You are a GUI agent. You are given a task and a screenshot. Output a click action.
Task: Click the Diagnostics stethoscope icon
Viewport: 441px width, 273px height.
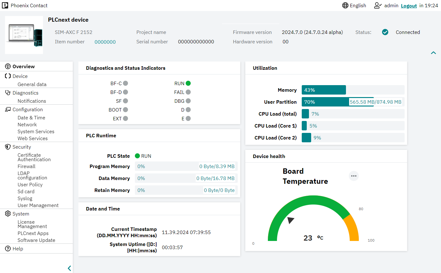[x=8, y=93]
